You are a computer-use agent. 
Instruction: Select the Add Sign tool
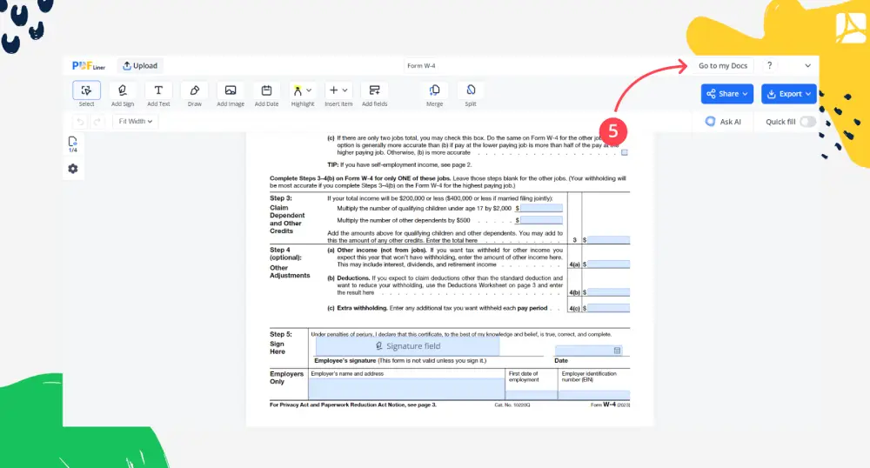click(123, 90)
